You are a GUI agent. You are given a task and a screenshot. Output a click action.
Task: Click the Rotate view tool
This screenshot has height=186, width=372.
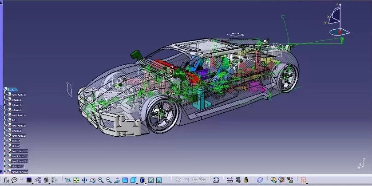pos(92,180)
